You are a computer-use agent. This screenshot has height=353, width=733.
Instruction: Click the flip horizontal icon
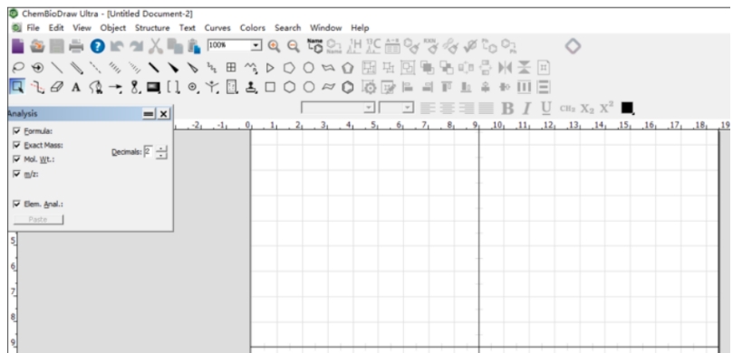point(506,68)
